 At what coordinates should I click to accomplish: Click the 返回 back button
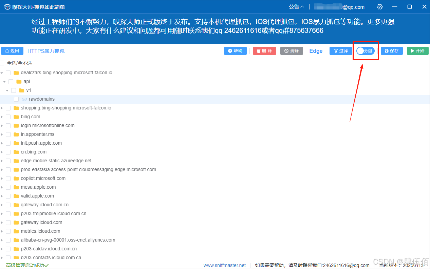pos(12,51)
